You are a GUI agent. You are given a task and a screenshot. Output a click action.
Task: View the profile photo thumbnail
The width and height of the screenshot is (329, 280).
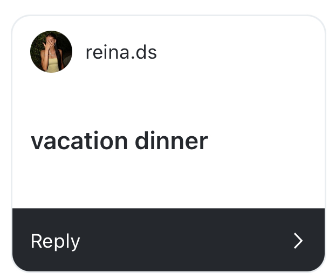(x=51, y=52)
